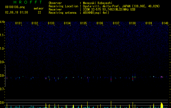Click the Receiving Location label
Screen dimensions: 171x108
point(63,6)
